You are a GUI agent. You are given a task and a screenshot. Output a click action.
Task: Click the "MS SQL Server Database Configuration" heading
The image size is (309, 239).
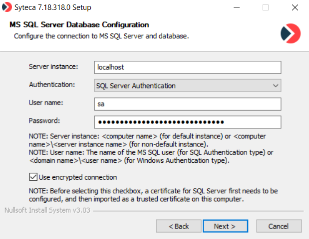[79, 24]
